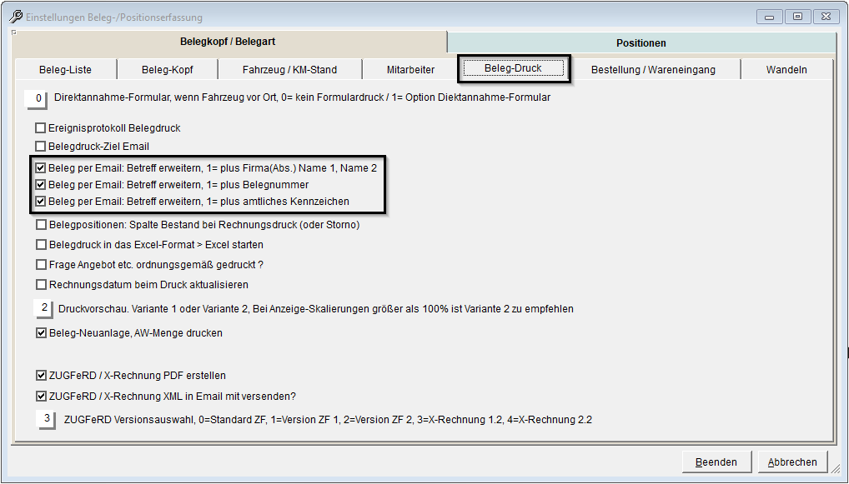This screenshot has height=484, width=849.
Task: Uncheck ZUGFeRD / X-Rechnung PDF erstellen
Action: 41,376
